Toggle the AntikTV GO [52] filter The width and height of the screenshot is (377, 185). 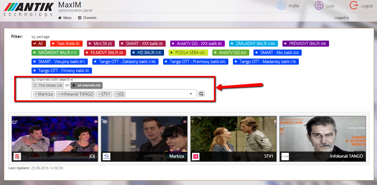231,52
